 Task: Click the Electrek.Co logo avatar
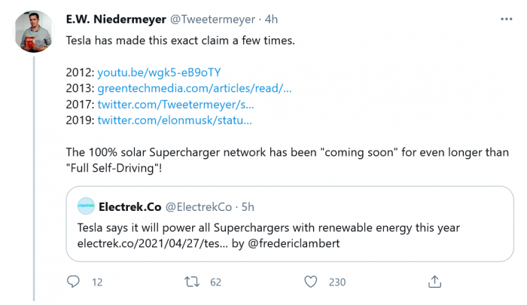click(84, 206)
